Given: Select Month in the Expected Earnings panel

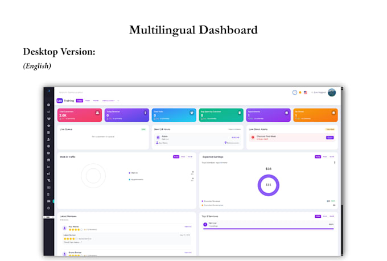Looking at the screenshot, I should pos(332,156).
